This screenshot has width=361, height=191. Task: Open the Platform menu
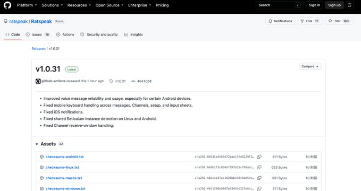pyautogui.click(x=27, y=5)
